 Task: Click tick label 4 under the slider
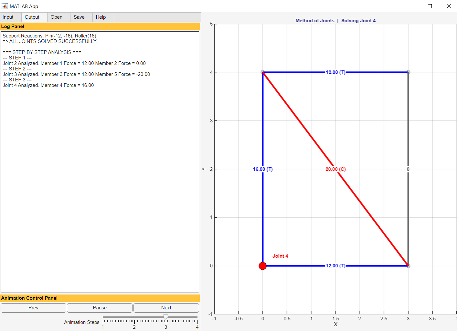point(197,327)
